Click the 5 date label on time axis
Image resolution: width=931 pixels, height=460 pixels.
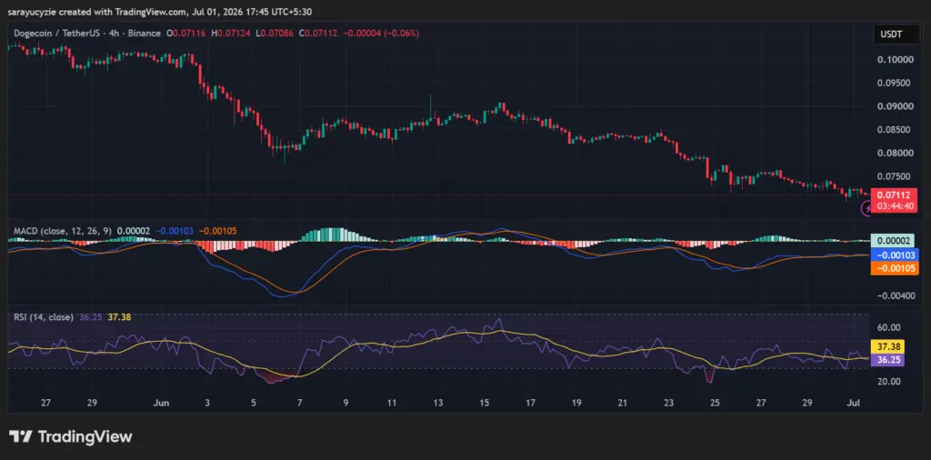coord(254,403)
